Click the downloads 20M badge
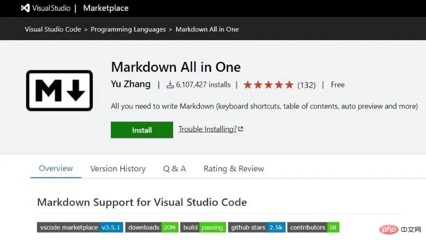 (x=152, y=228)
